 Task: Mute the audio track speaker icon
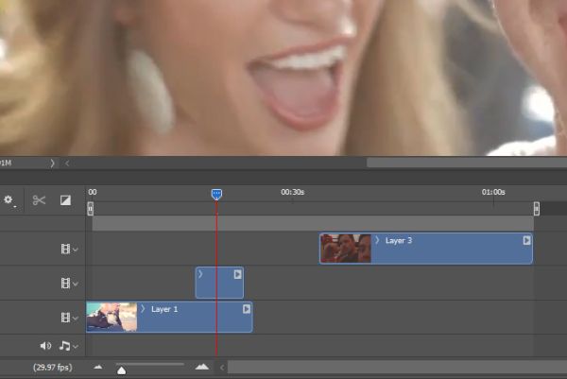[x=45, y=346]
